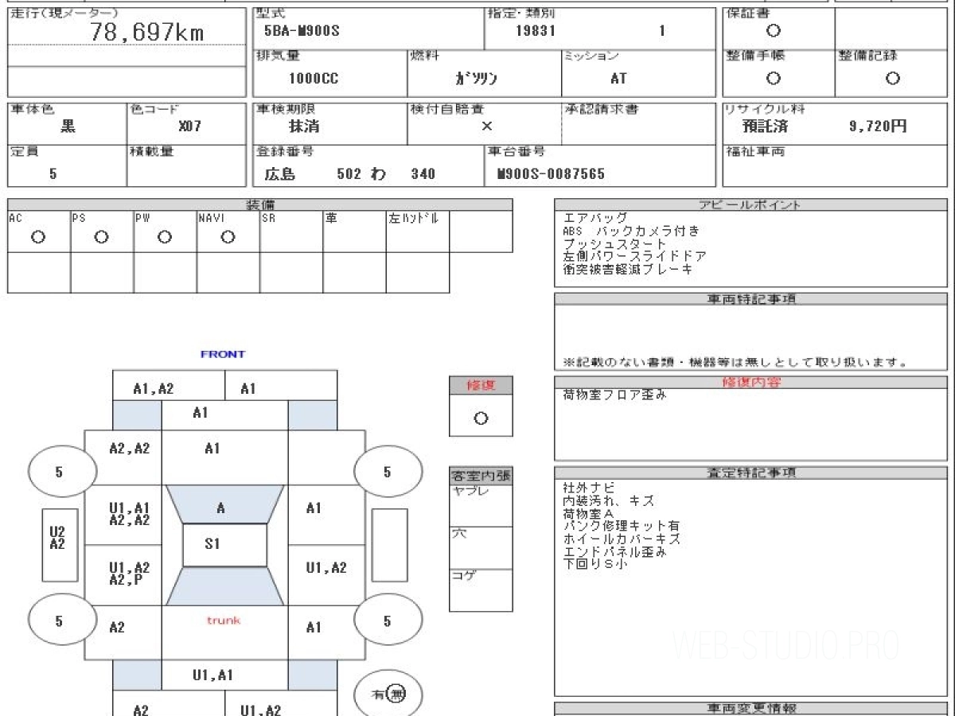
Task: Select the mileage value 78,697km
Action: click(x=146, y=33)
